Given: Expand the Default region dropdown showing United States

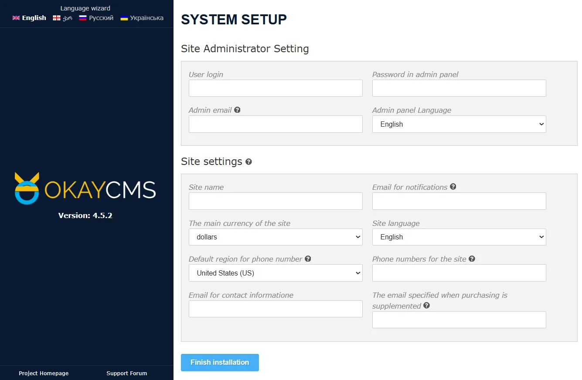Looking at the screenshot, I should point(276,273).
